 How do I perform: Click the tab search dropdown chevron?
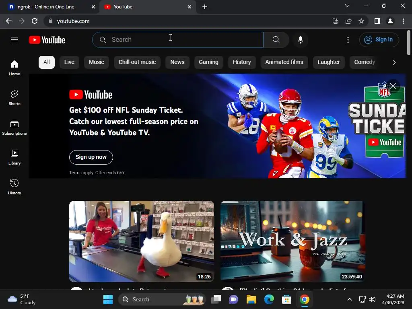click(347, 6)
